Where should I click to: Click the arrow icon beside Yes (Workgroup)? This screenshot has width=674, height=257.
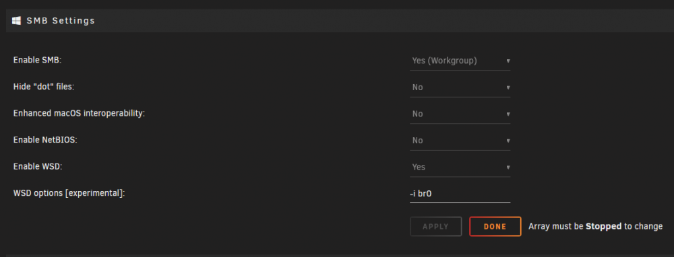508,61
